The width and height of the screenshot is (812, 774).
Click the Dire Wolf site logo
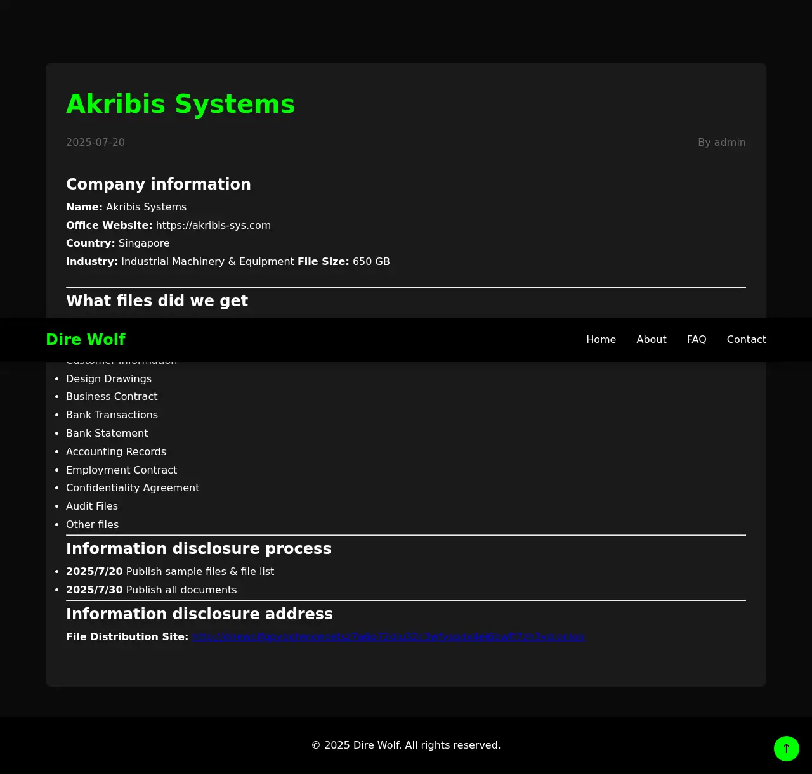(86, 340)
